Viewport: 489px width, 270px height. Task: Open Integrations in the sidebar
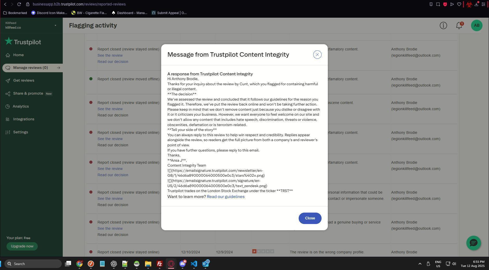[23, 119]
